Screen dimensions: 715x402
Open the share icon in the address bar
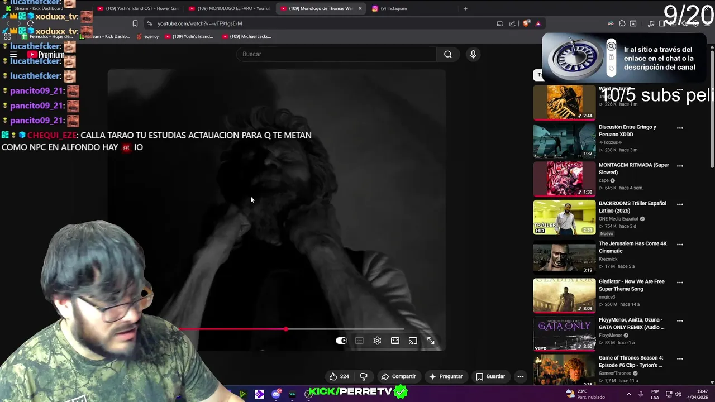(x=512, y=23)
